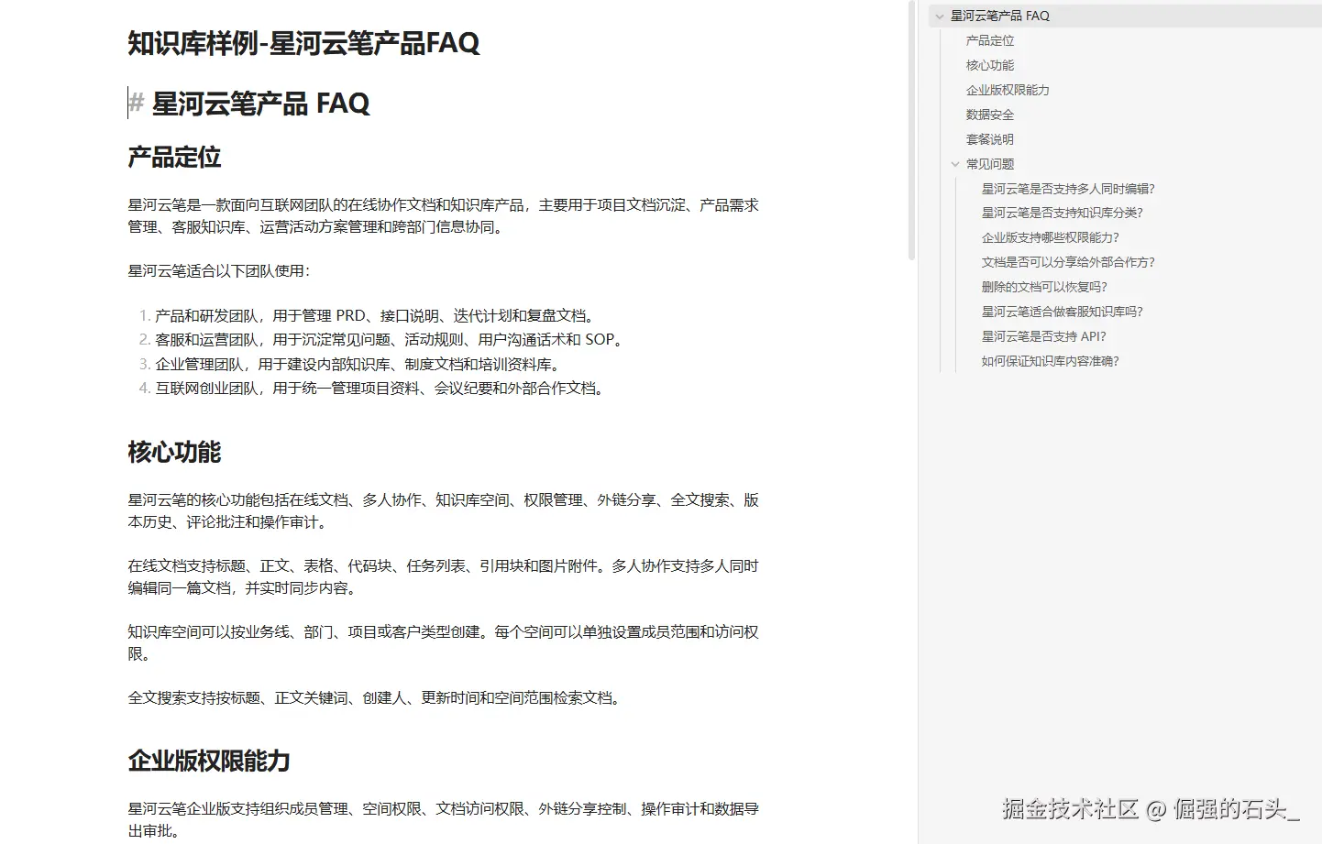Screen dimensions: 1322x844
Task: Place cursor in the 核心功能 heading
Action: pos(174,452)
